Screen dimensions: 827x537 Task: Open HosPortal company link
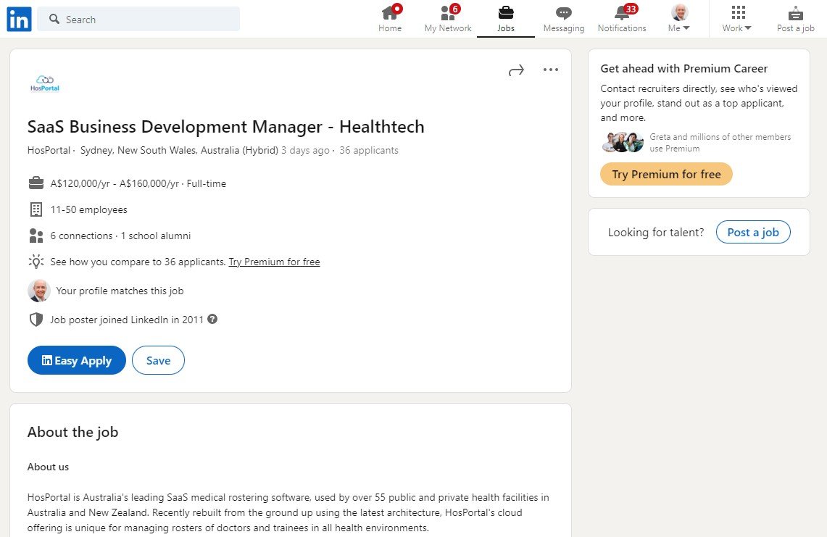point(49,150)
